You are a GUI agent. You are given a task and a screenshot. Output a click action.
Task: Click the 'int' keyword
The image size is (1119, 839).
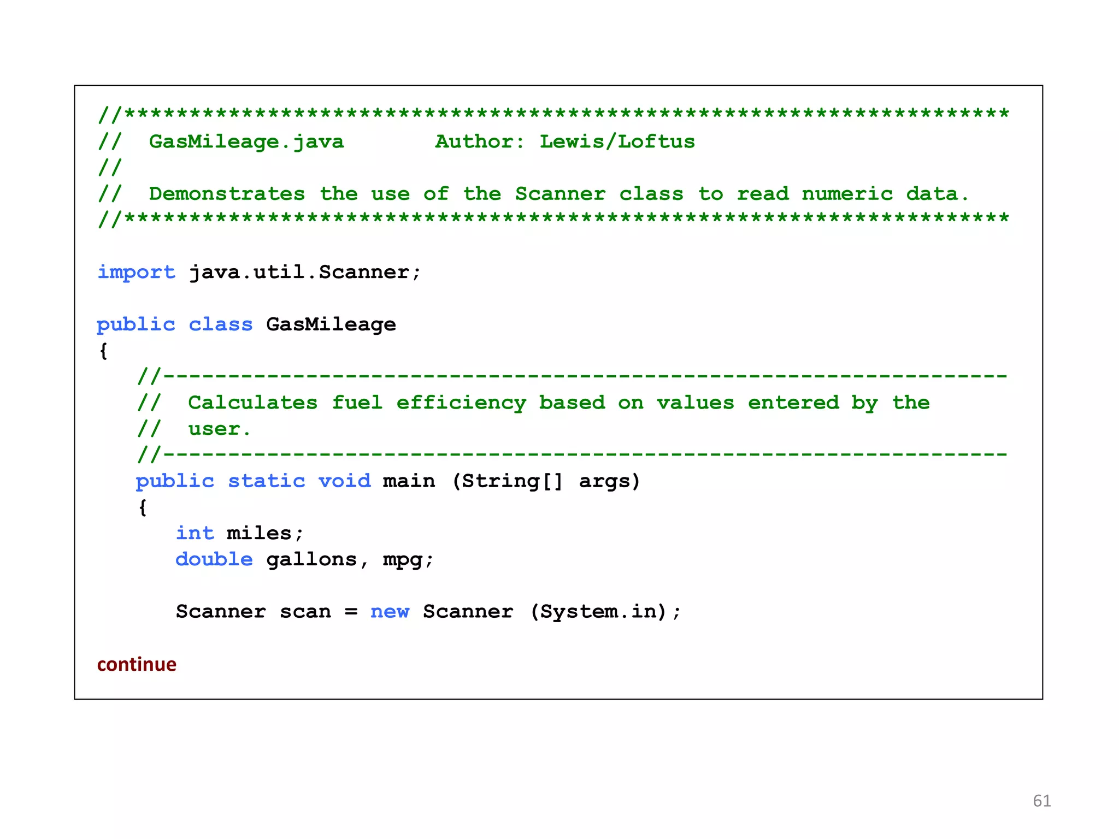tap(195, 534)
